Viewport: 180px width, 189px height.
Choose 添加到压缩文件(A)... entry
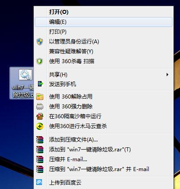(104, 140)
